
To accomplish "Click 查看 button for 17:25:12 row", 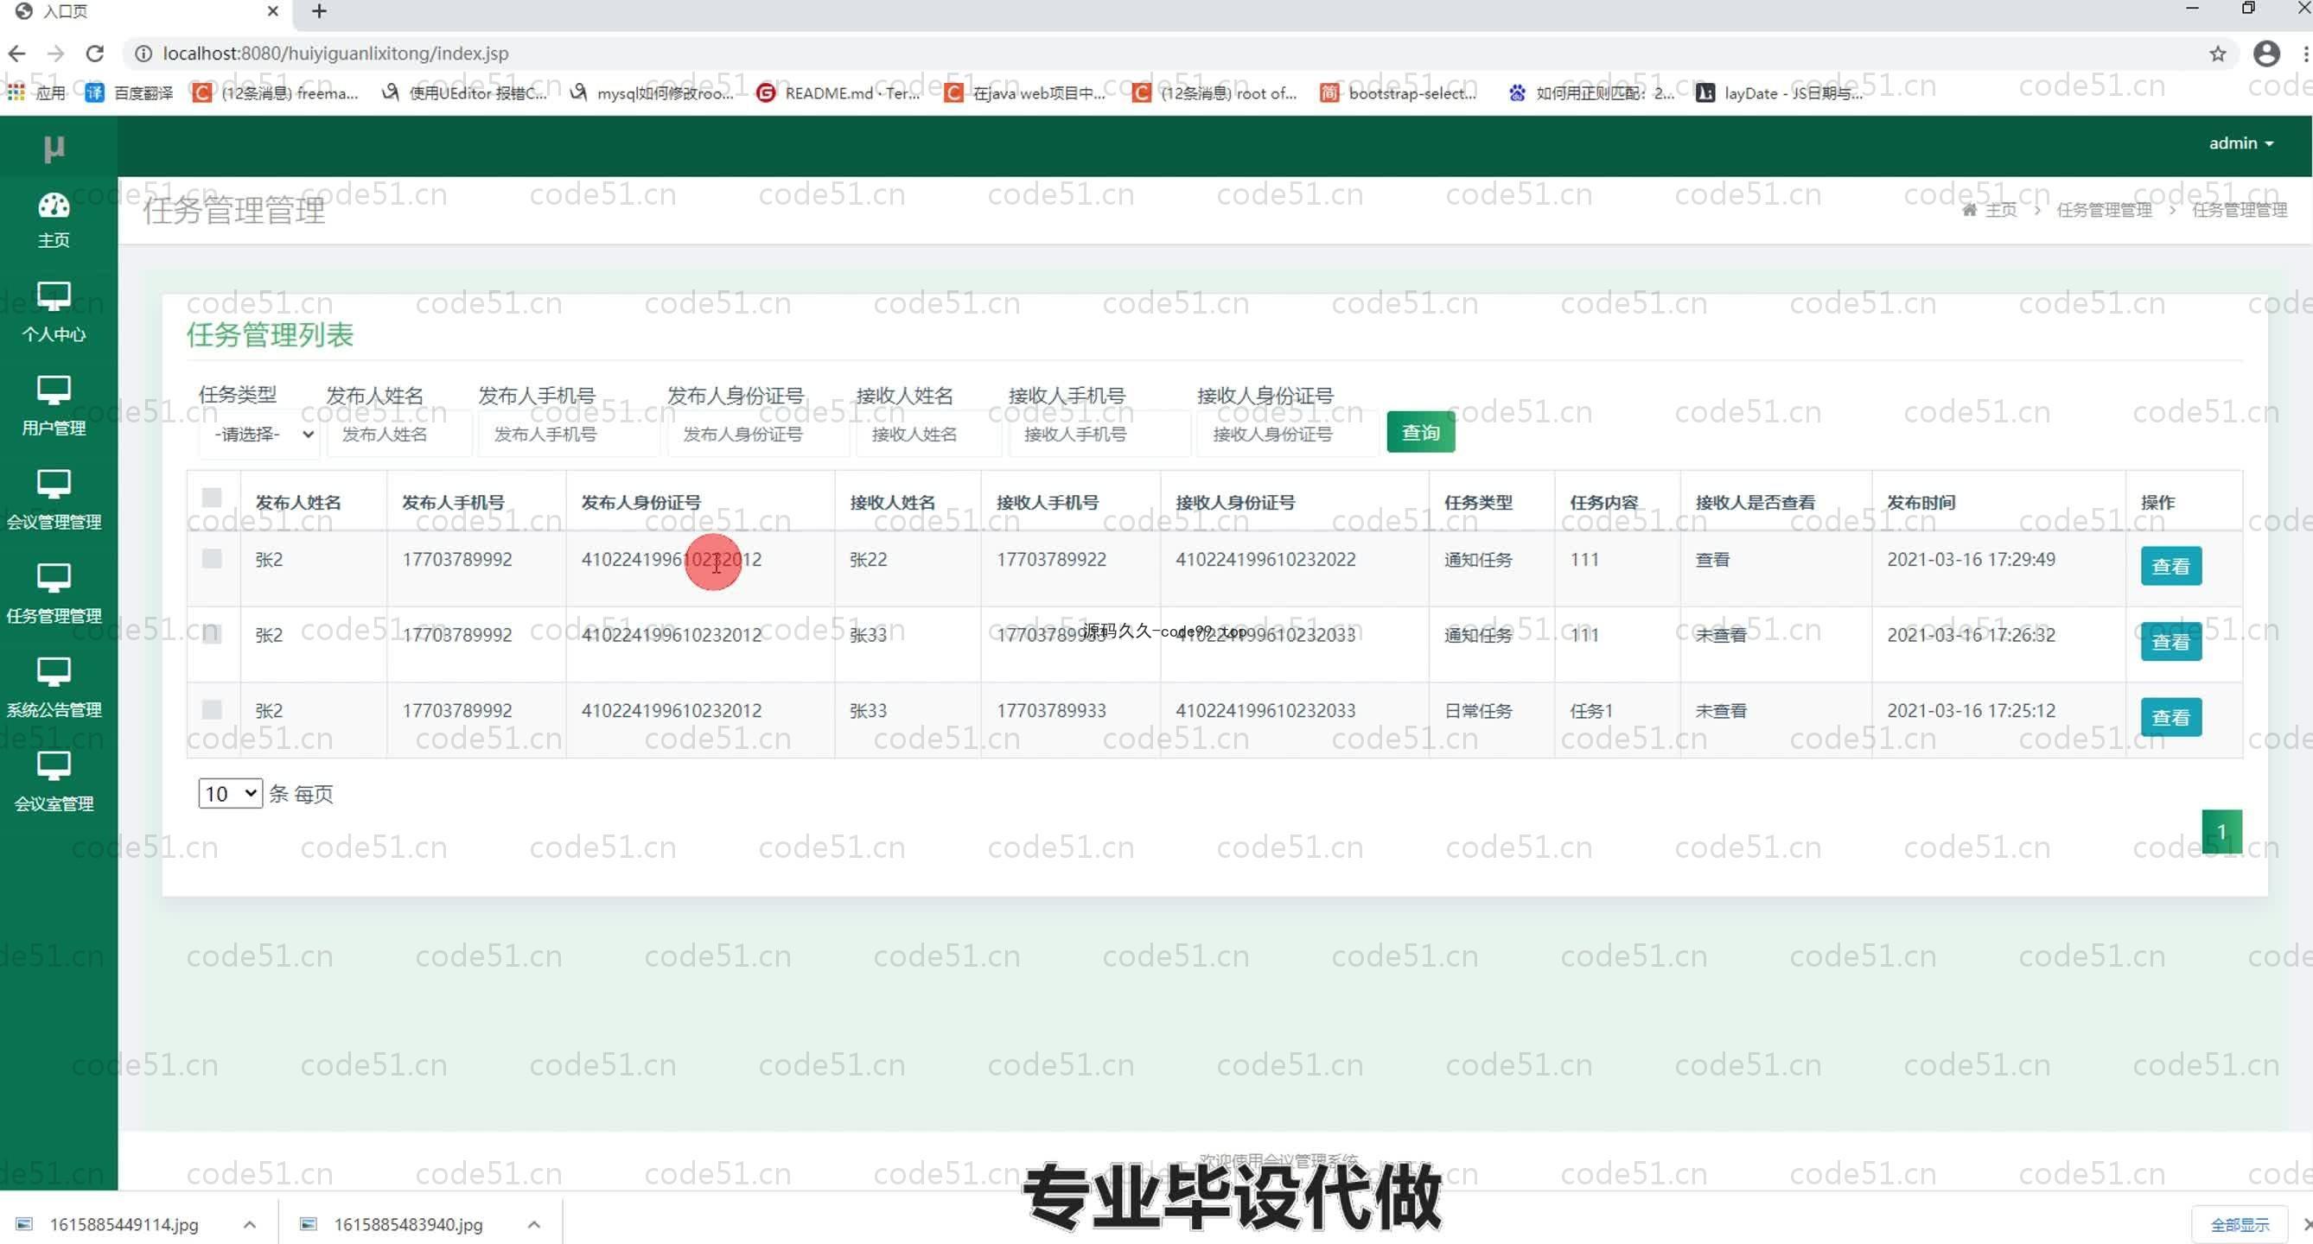I will point(2170,717).
